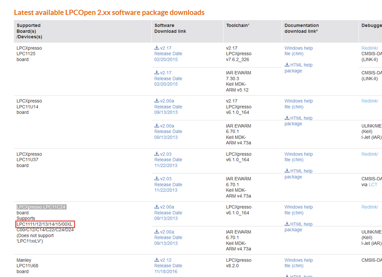Click HTML help package download icon for LPC1125
Screen dimensions: 382x277
pyautogui.click(x=287, y=65)
